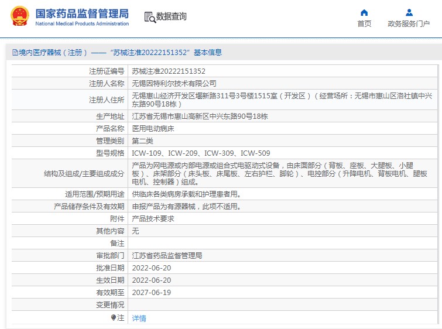Open the 详情 link
Viewport: 442px width, 329px height.
[x=139, y=318]
